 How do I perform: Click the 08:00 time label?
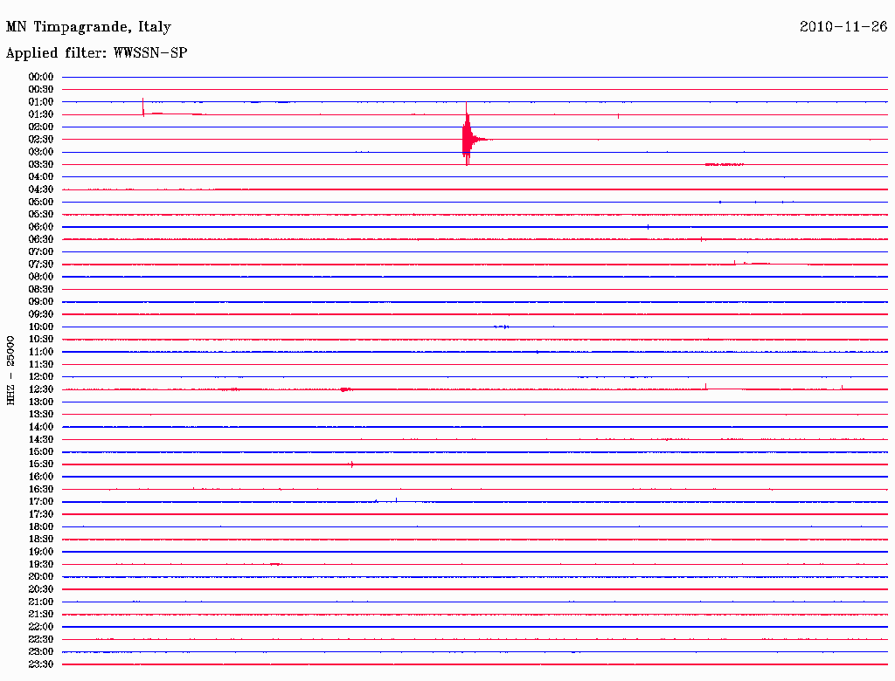tap(40, 277)
